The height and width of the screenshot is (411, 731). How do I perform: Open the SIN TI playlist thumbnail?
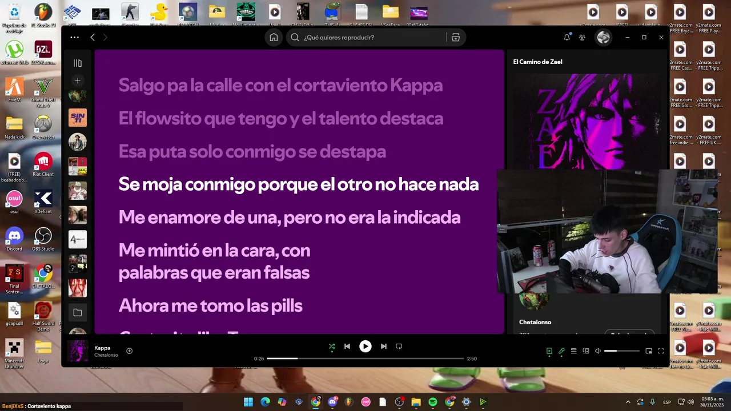[78, 118]
